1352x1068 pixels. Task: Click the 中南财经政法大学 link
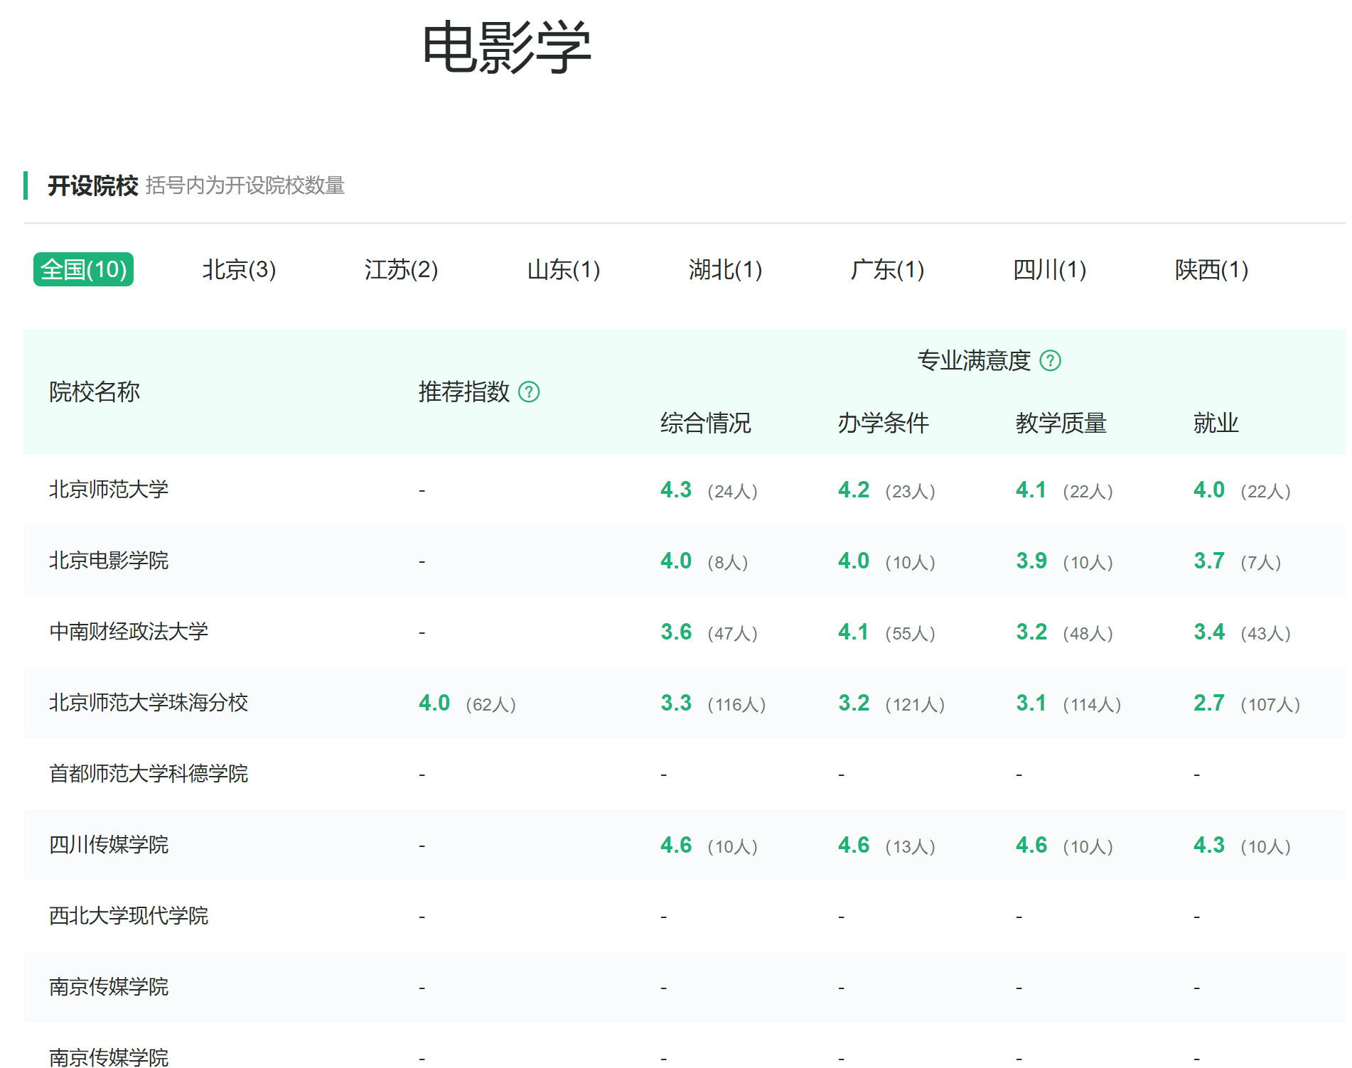tap(129, 632)
